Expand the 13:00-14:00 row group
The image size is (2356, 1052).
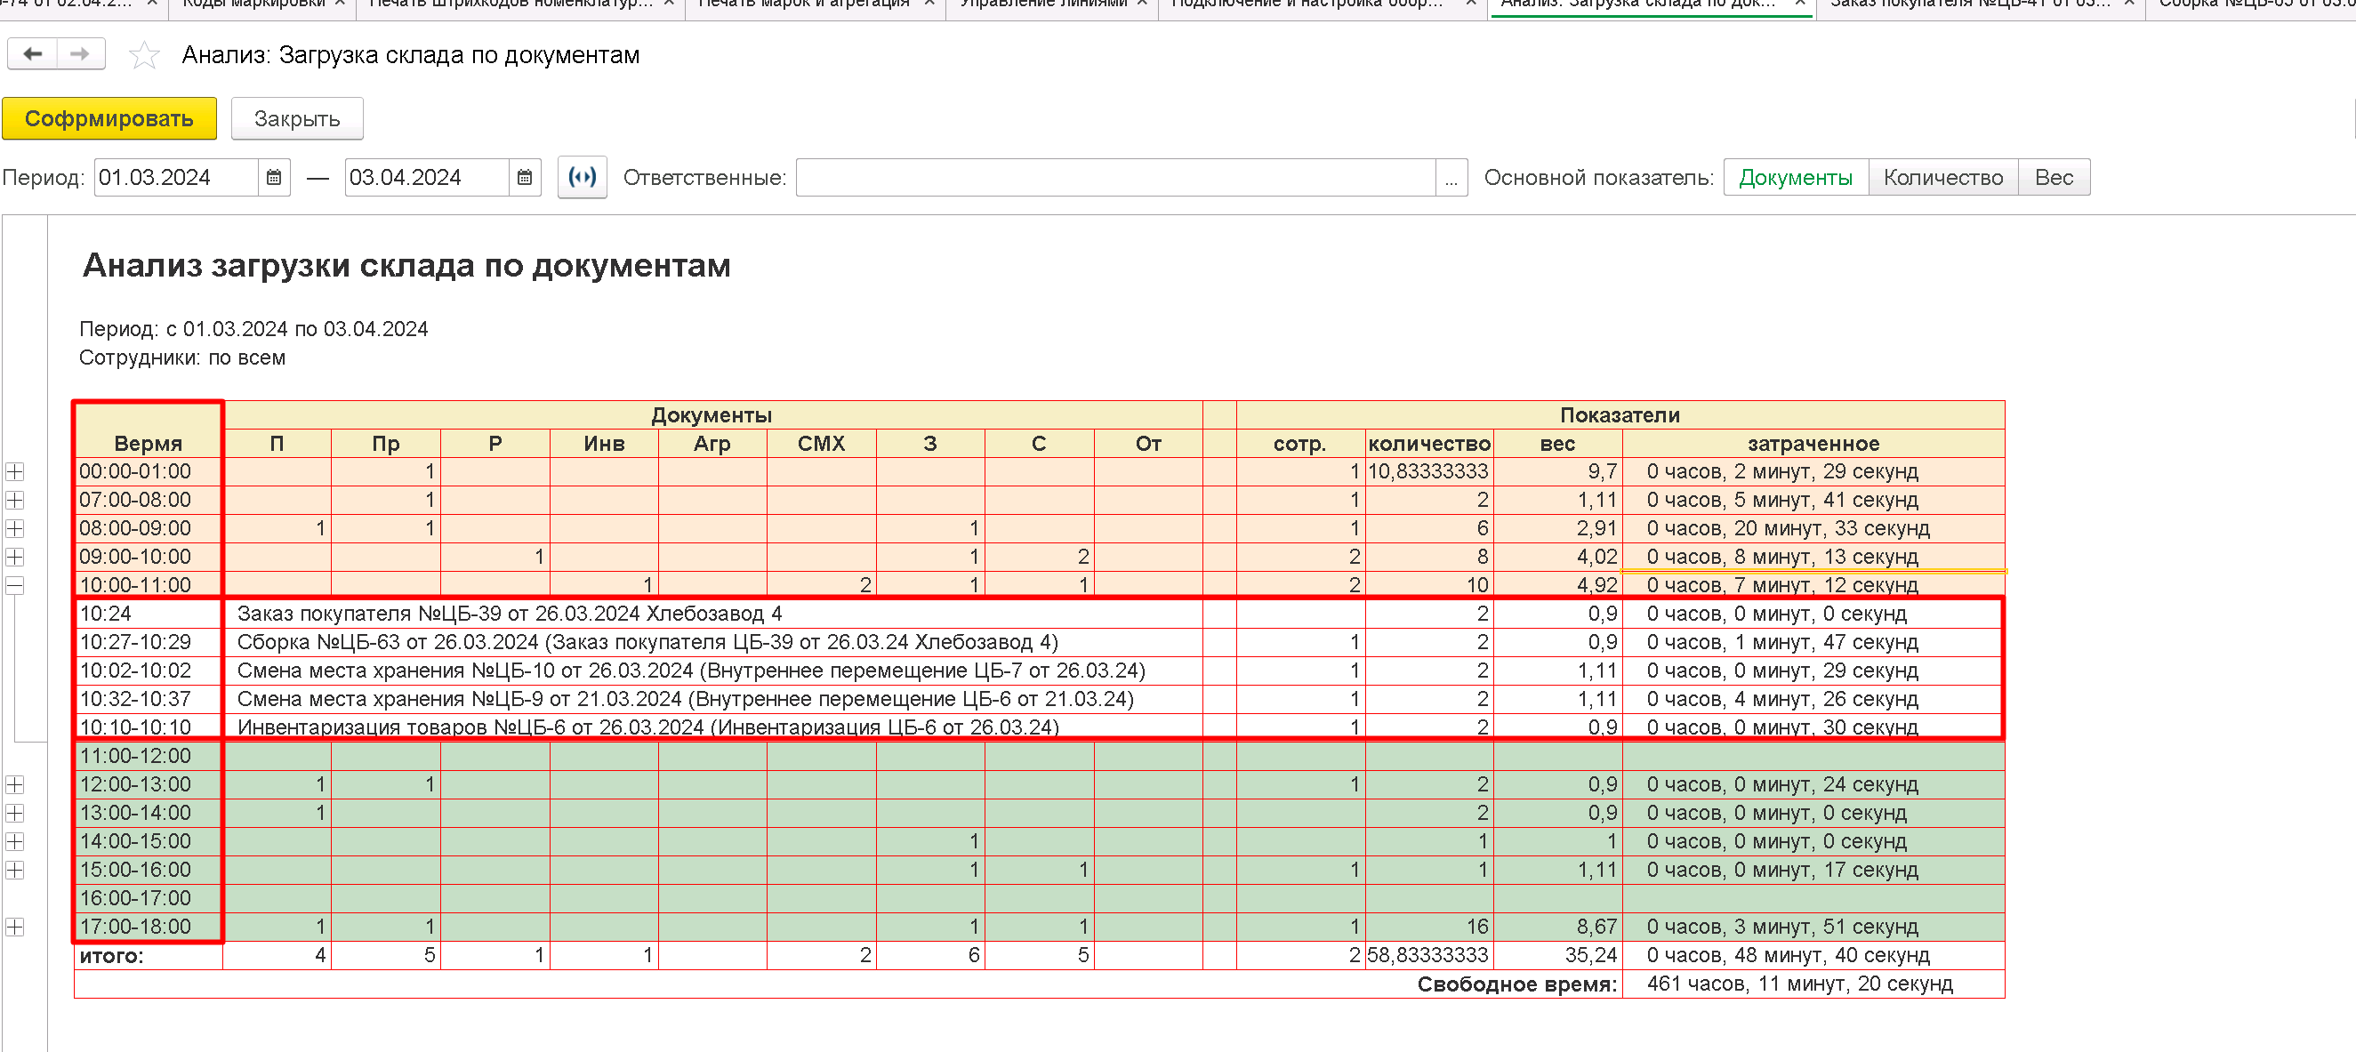click(x=14, y=814)
